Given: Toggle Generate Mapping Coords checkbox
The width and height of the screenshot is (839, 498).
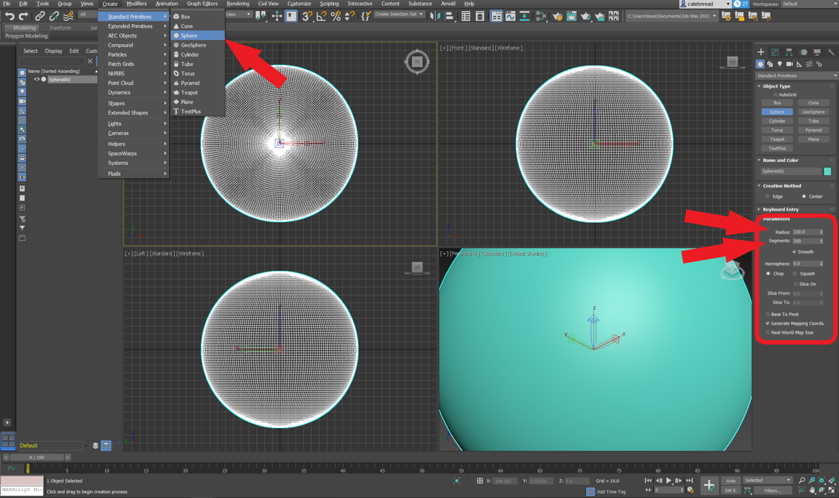Looking at the screenshot, I should pyautogui.click(x=767, y=324).
